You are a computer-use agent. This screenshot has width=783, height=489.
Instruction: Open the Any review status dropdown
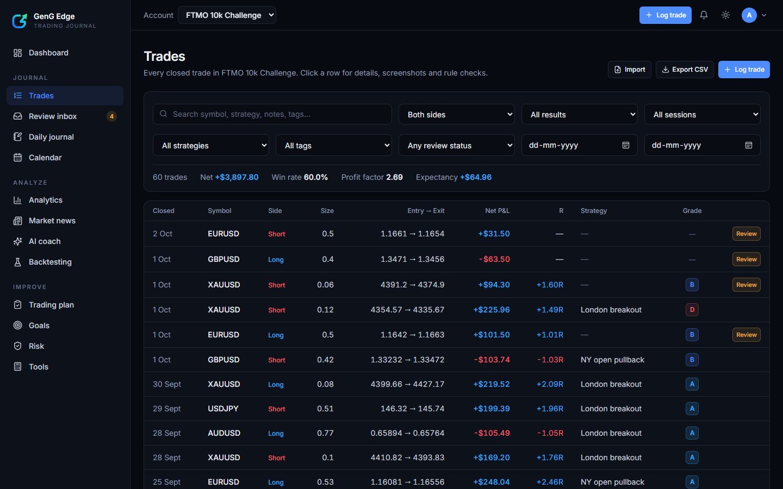pos(457,145)
